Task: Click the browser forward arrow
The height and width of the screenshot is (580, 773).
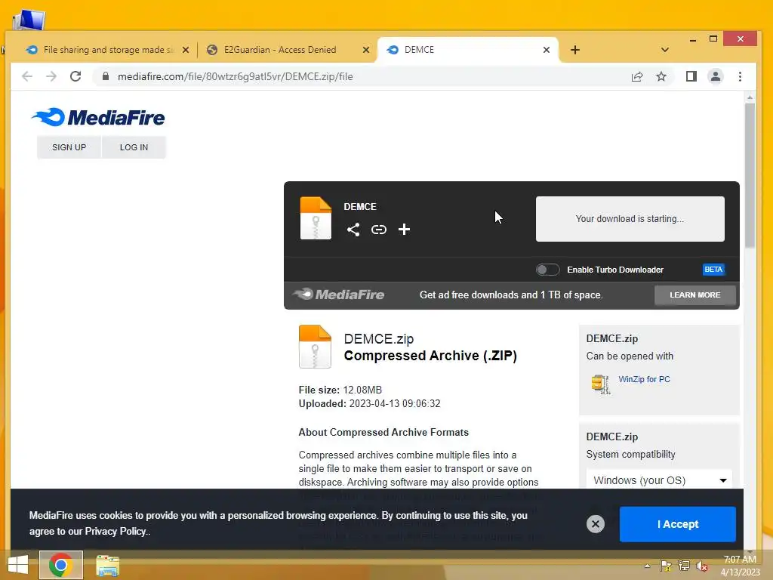Action: pos(51,76)
